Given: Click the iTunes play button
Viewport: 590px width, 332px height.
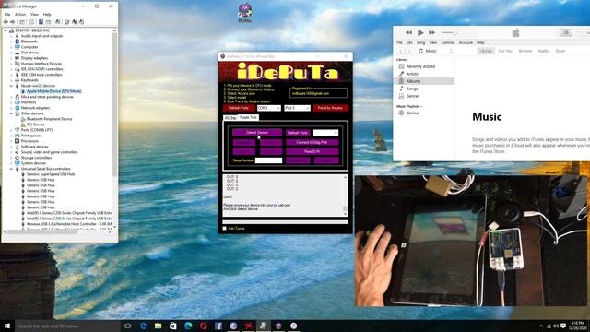Looking at the screenshot, I should pyautogui.click(x=420, y=33).
